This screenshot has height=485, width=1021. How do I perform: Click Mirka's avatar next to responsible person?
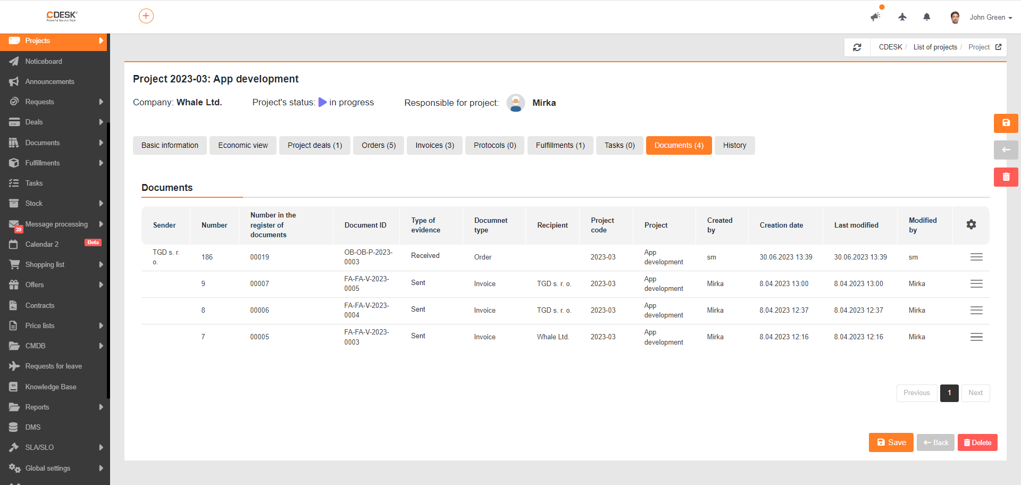point(515,103)
